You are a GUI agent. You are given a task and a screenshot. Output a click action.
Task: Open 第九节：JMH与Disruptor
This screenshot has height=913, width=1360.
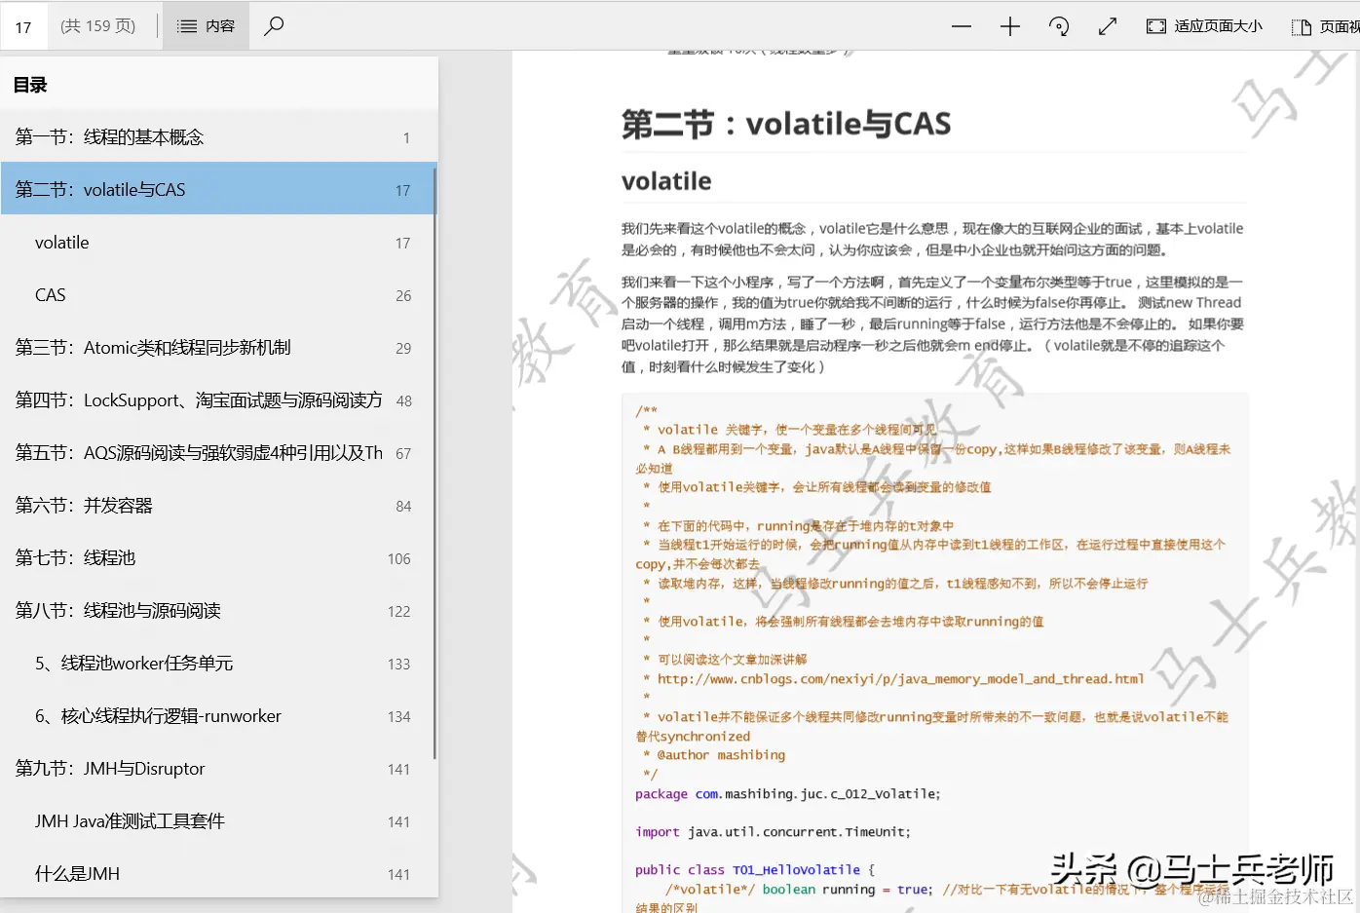coord(218,769)
